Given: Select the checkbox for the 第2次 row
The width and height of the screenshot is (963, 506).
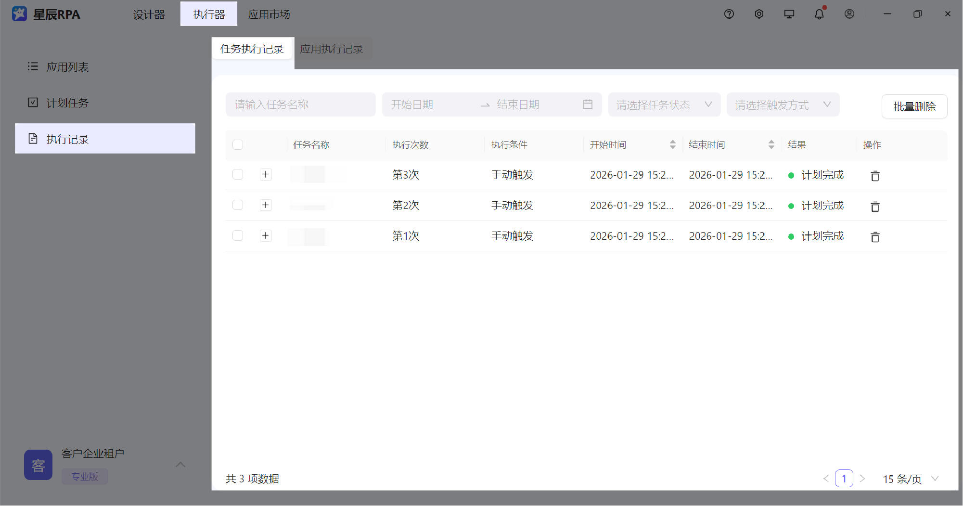Looking at the screenshot, I should coord(238,205).
